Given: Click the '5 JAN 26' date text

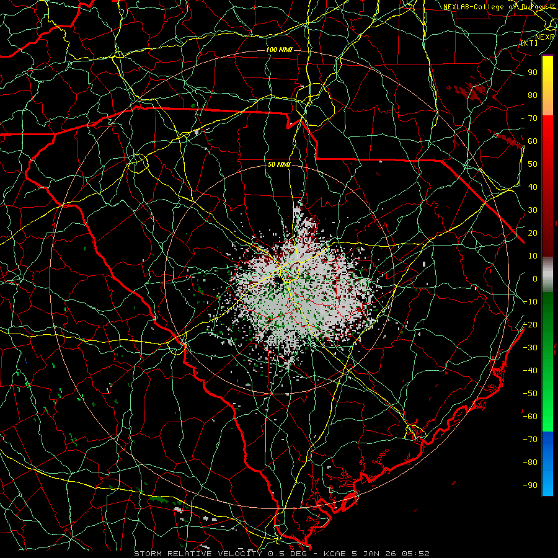Looking at the screenshot, I should tap(374, 554).
